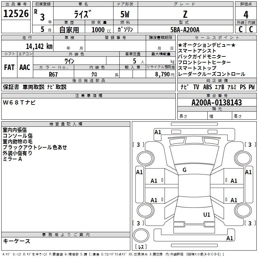The height and width of the screenshot is (258, 258).
Task: Click the air conditioner value AAC
Action: click(25, 67)
